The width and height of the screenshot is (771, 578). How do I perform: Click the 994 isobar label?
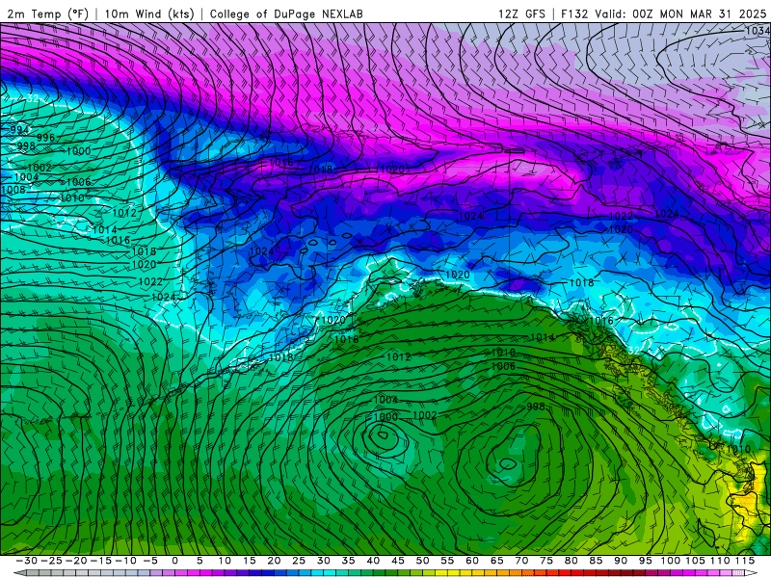(x=19, y=130)
